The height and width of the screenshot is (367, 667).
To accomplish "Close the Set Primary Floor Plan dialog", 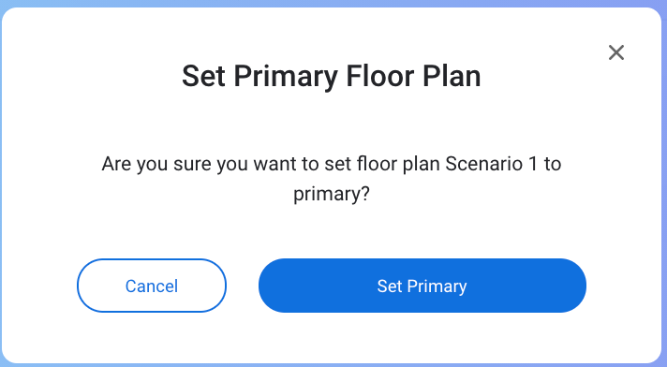I will tap(616, 52).
